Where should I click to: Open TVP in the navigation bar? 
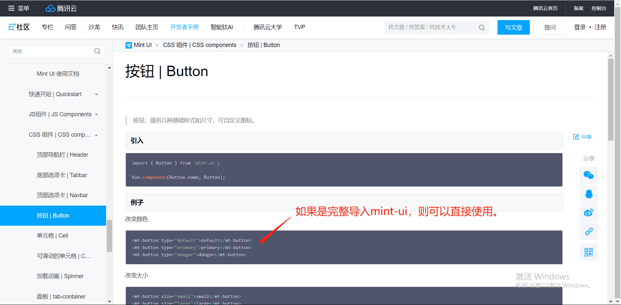pyautogui.click(x=300, y=27)
